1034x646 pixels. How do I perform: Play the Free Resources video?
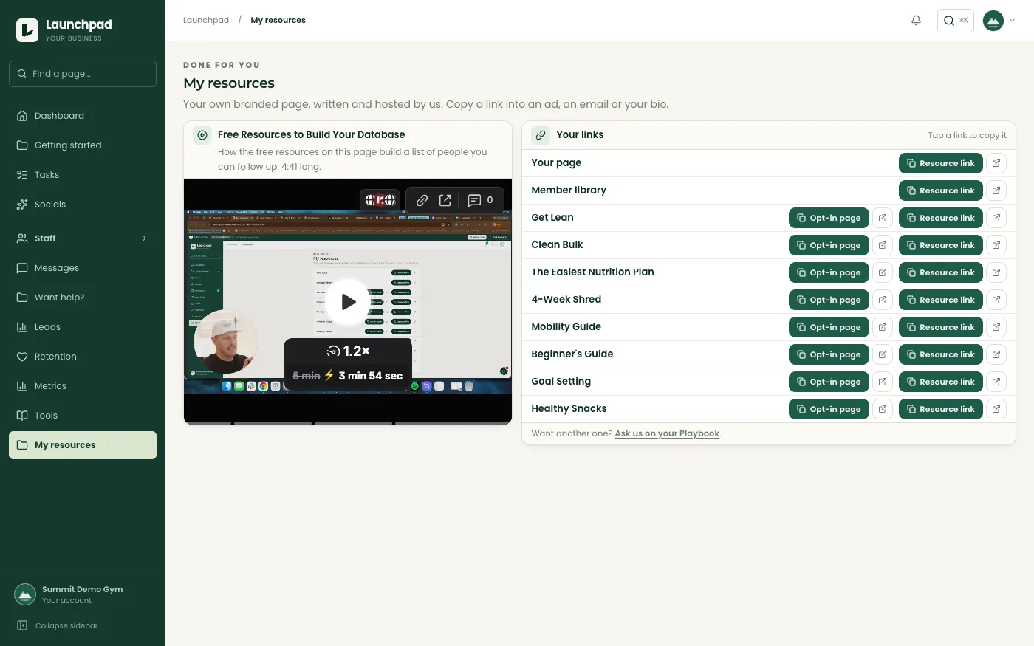(348, 301)
